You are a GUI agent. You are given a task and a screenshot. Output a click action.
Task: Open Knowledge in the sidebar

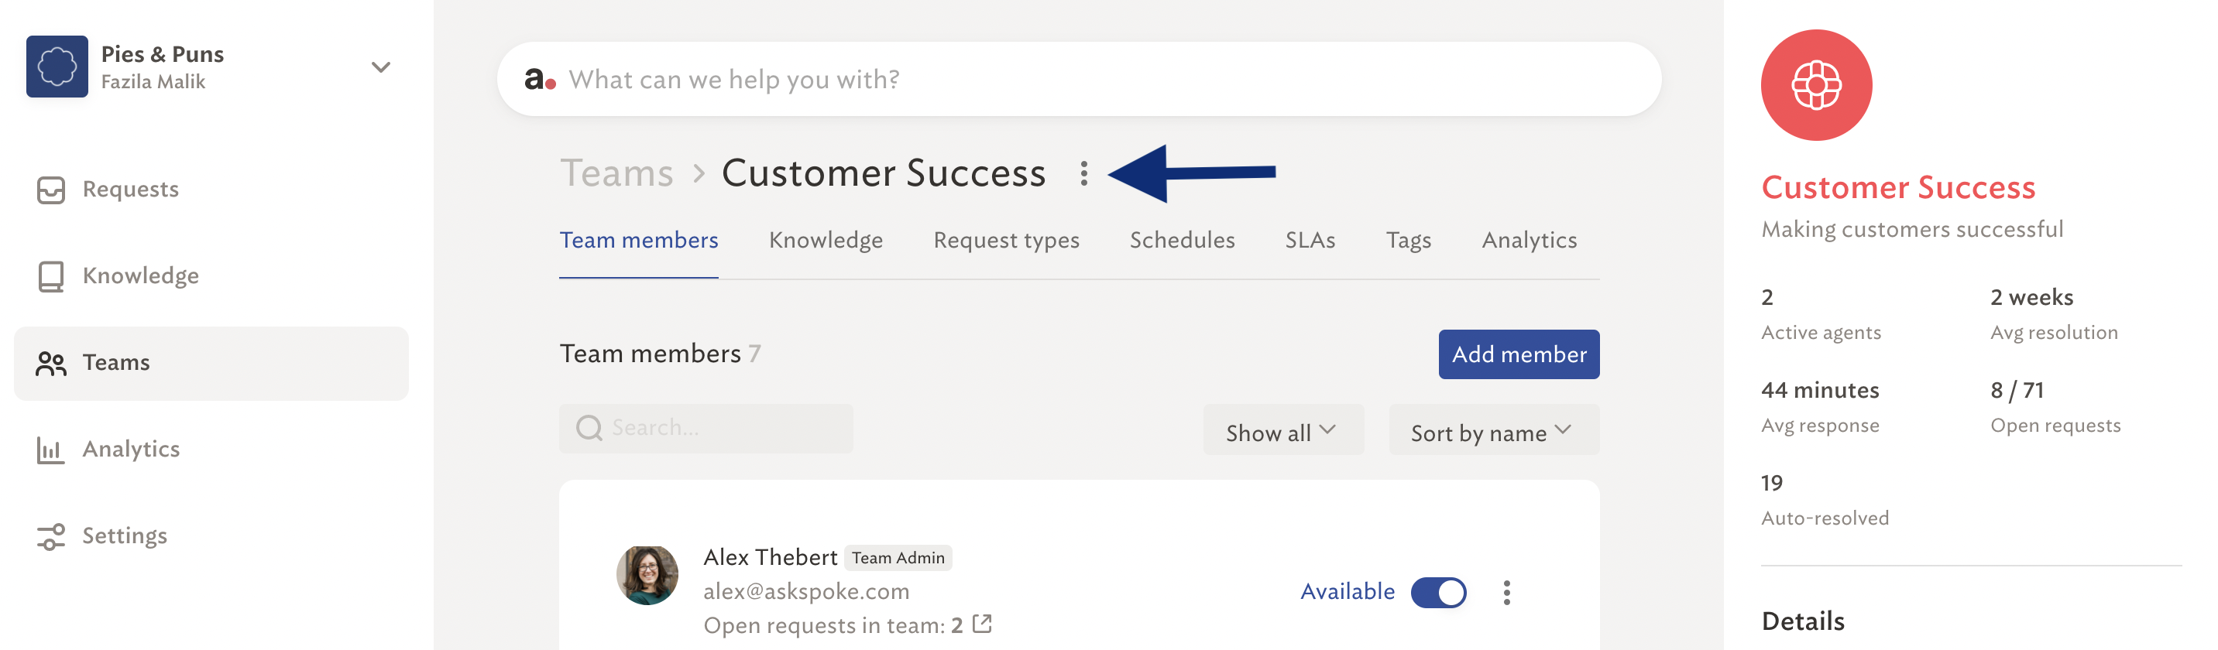coord(211,276)
